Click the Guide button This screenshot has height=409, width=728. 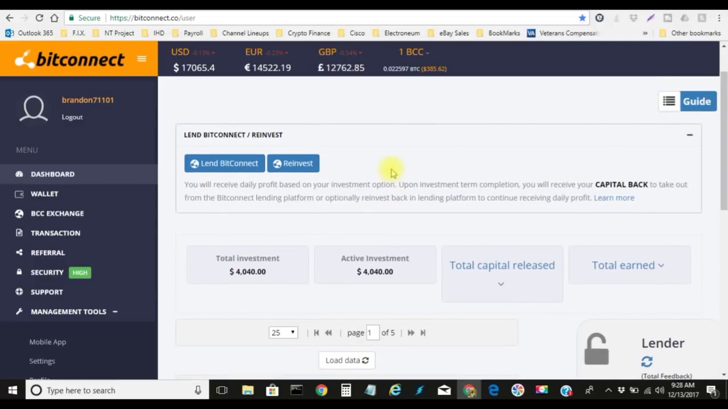tap(697, 101)
